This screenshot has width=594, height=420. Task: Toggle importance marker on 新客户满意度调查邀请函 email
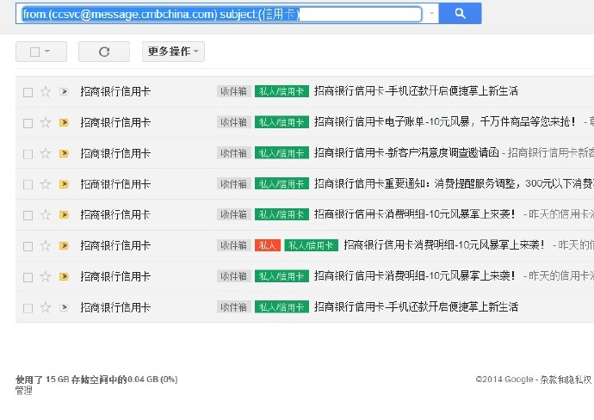coord(64,153)
